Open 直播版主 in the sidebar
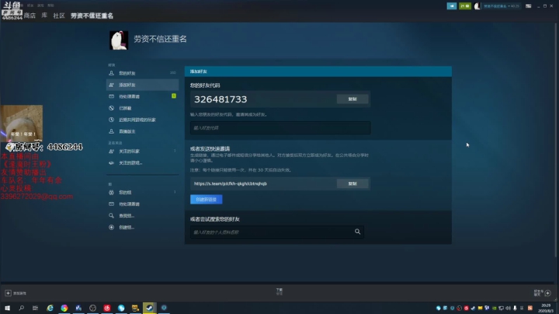Viewport: 559px width, 314px height. 142,131
